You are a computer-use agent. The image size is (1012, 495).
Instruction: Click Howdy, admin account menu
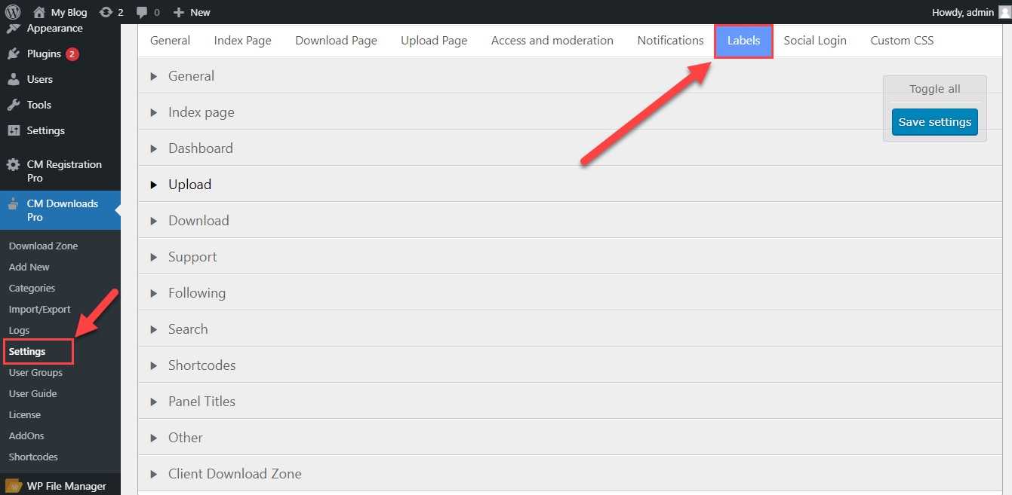pos(963,12)
